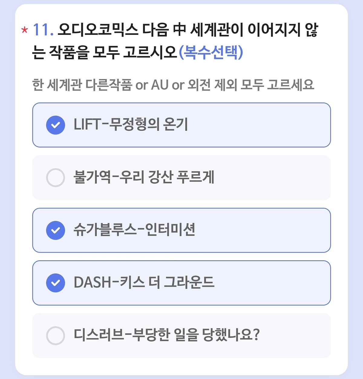This screenshot has height=379, width=363.
Task: Click the 디스러브-부당한 일을 당했나요? label text
Action: click(167, 335)
